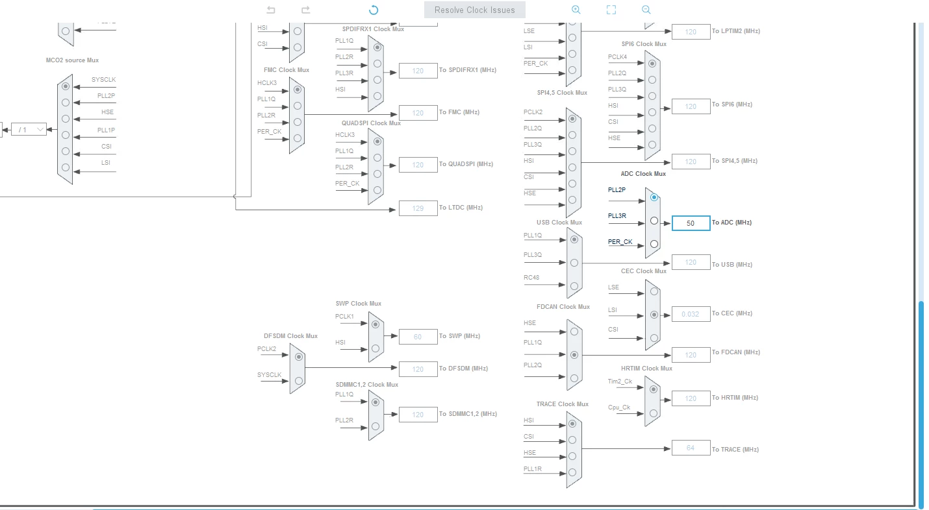This screenshot has width=929, height=510.
Task: Zoom in with the magnifier plus icon
Action: 576,10
